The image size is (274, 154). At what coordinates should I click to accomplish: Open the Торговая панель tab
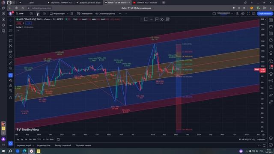click(83, 145)
